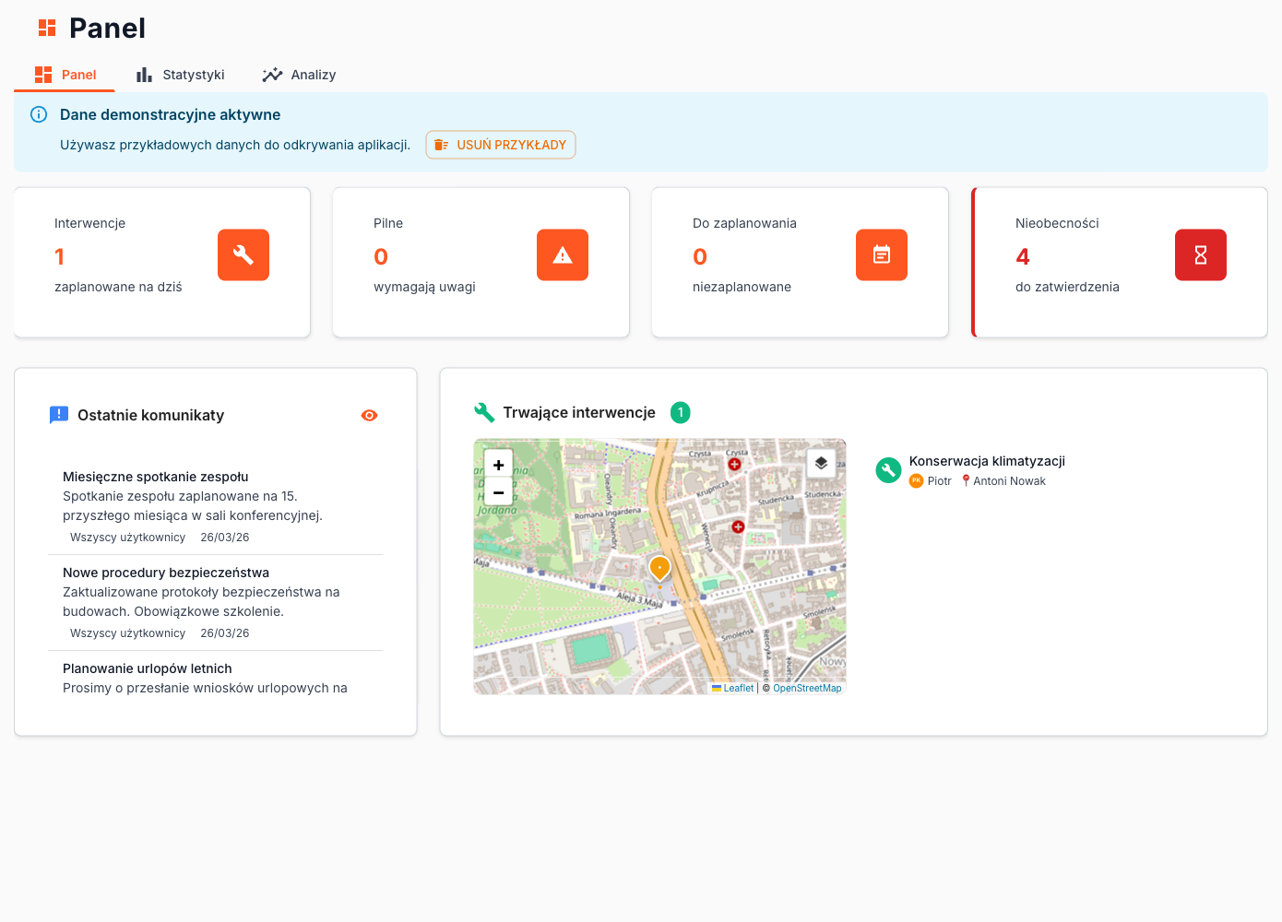Click the orange wrench icon on Interwencje card
The height and width of the screenshot is (922, 1282).
tap(243, 255)
